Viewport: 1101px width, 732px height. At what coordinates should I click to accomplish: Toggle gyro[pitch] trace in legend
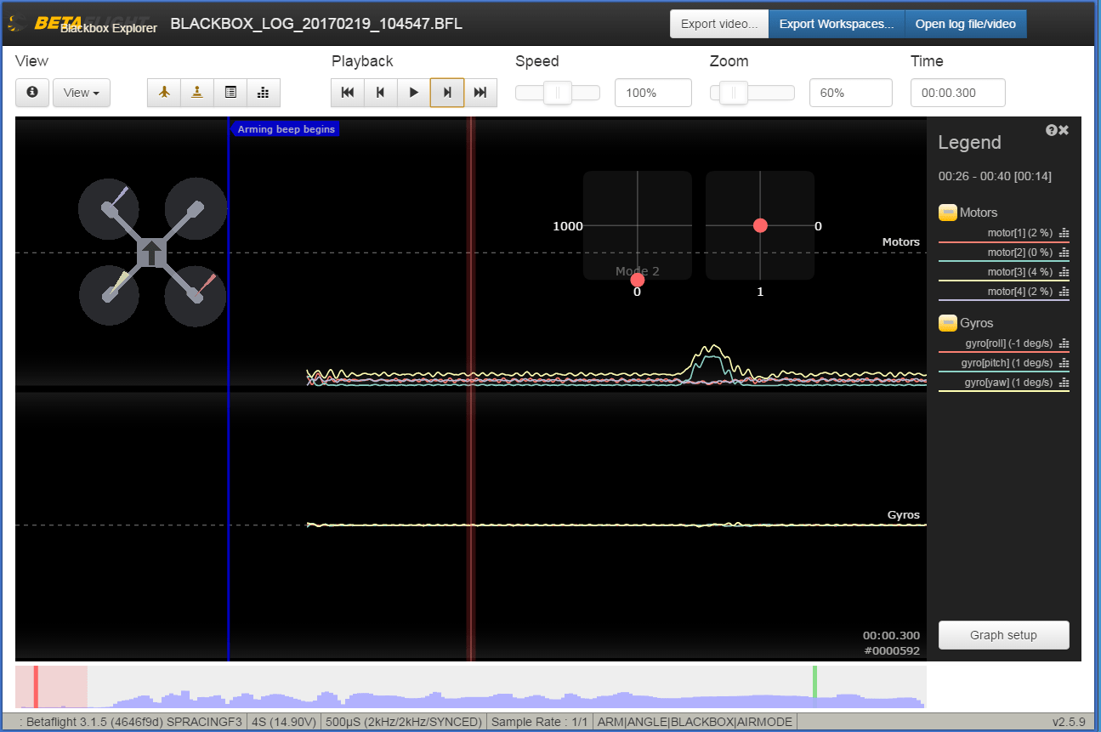[1007, 363]
